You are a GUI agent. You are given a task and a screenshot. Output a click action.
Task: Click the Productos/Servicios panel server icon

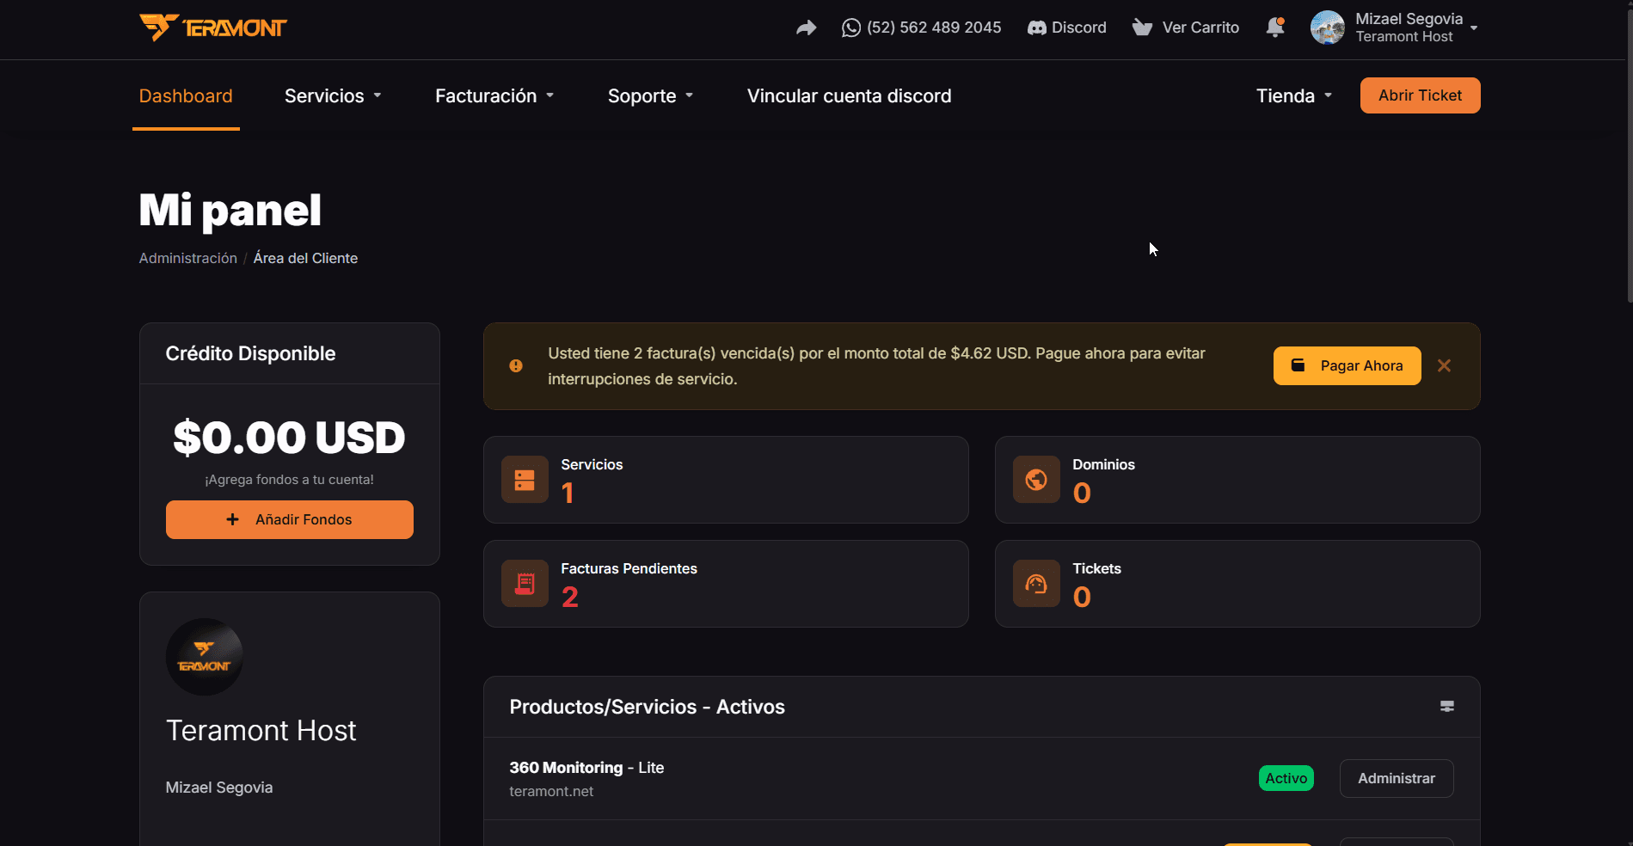point(1447,707)
